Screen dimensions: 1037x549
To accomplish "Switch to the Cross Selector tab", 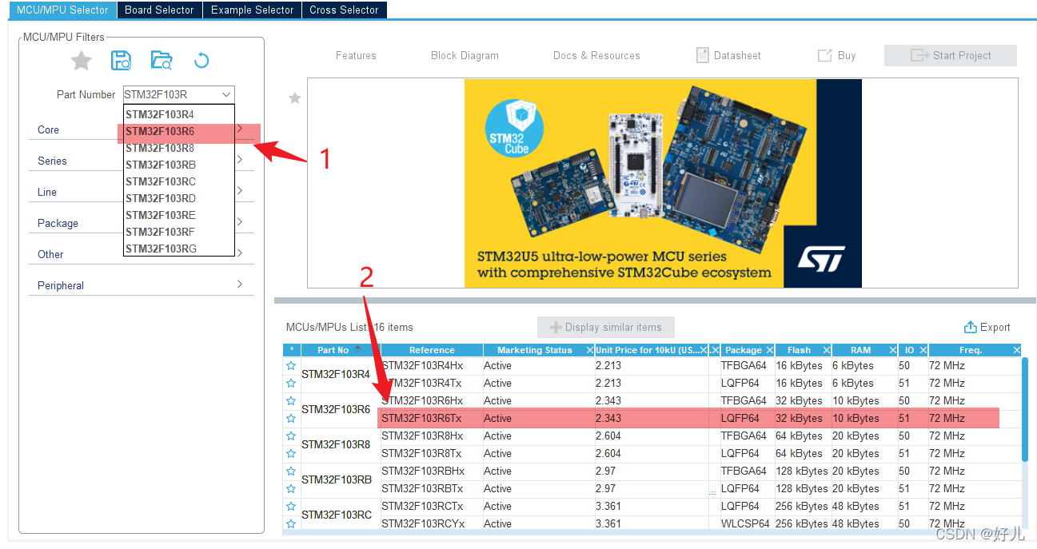I will [x=344, y=10].
